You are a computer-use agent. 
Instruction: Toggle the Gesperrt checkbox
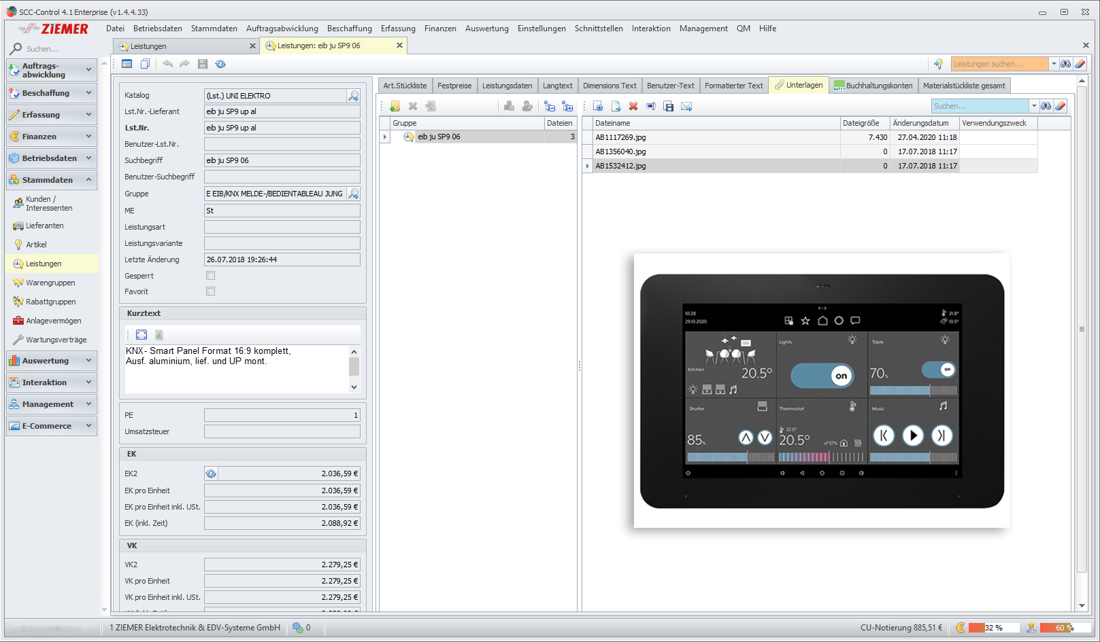(x=211, y=276)
